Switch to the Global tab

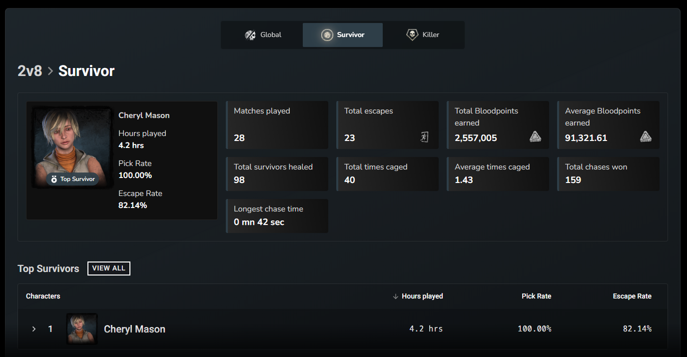[x=263, y=35]
